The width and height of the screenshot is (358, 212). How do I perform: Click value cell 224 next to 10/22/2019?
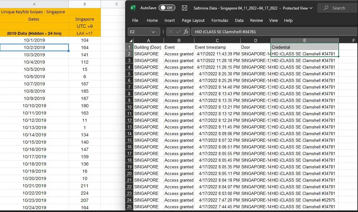click(x=84, y=193)
